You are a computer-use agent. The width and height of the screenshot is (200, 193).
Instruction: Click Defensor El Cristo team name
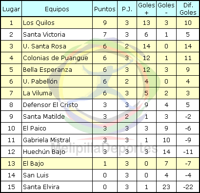(x=50, y=105)
